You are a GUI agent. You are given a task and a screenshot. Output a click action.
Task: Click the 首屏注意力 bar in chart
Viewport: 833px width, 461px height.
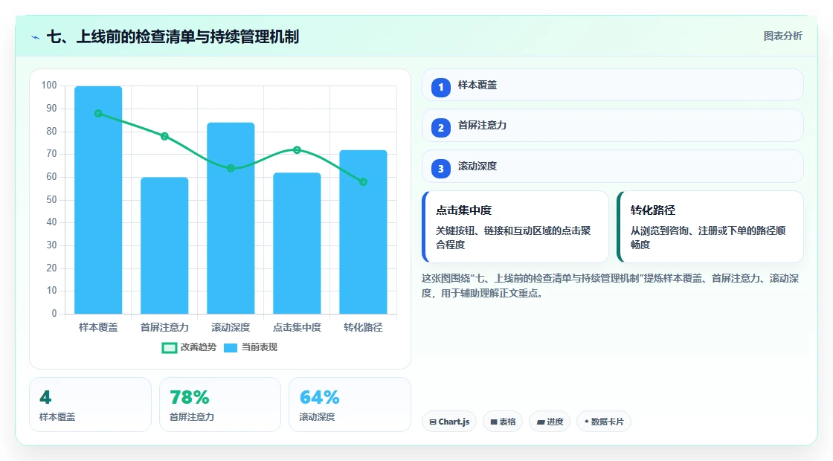164,245
